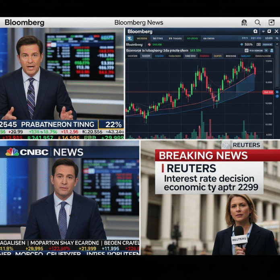The width and height of the screenshot is (280, 280).
Task: Click red icon beside the green ticker value
Action: click(149, 45)
